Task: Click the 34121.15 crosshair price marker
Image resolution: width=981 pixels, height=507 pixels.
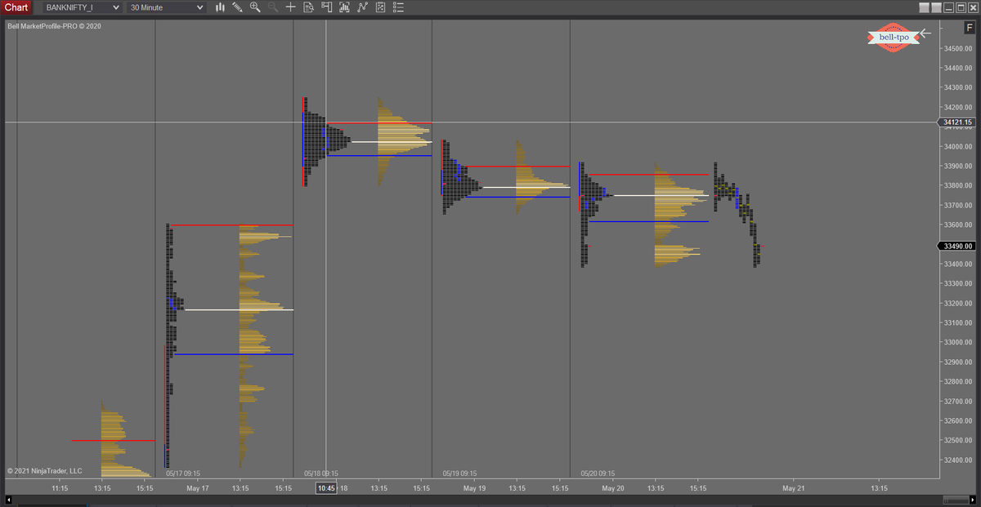Action: tap(957, 122)
